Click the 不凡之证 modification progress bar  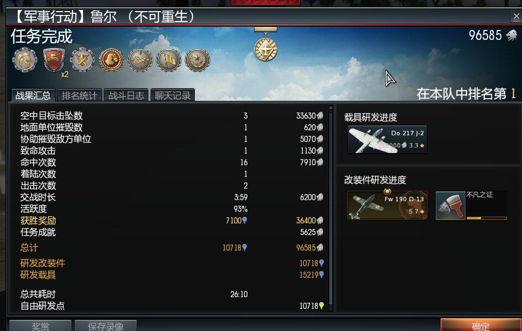point(487,218)
